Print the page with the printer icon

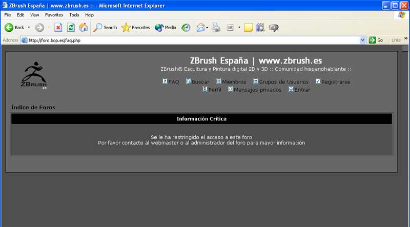click(216, 28)
